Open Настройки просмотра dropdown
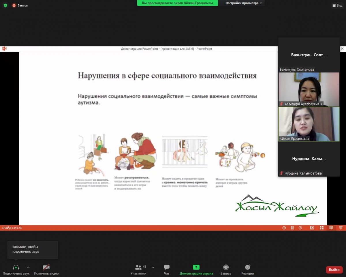The image size is (346, 277). point(244,3)
